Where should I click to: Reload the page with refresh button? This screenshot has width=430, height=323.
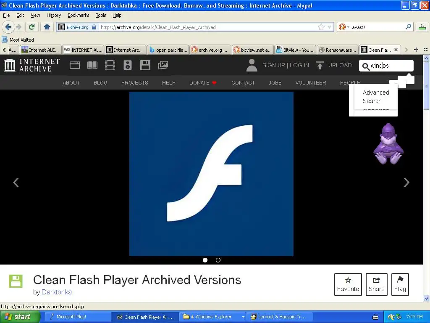(x=31, y=27)
